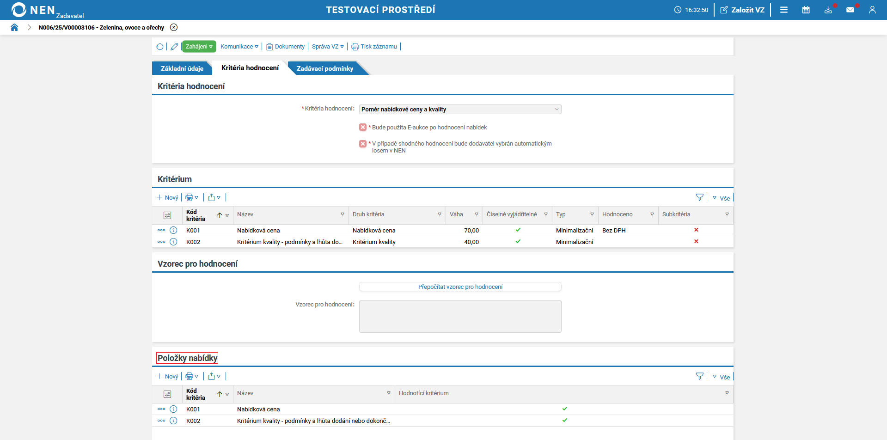The height and width of the screenshot is (440, 887).
Task: Click Přepočítat vzorec pro hodnocení button
Action: coord(460,287)
